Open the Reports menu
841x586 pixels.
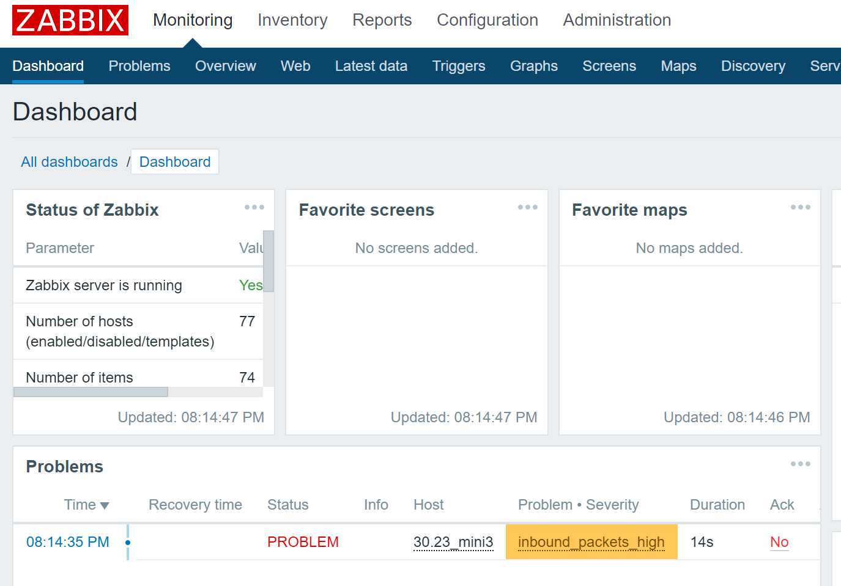click(x=382, y=20)
